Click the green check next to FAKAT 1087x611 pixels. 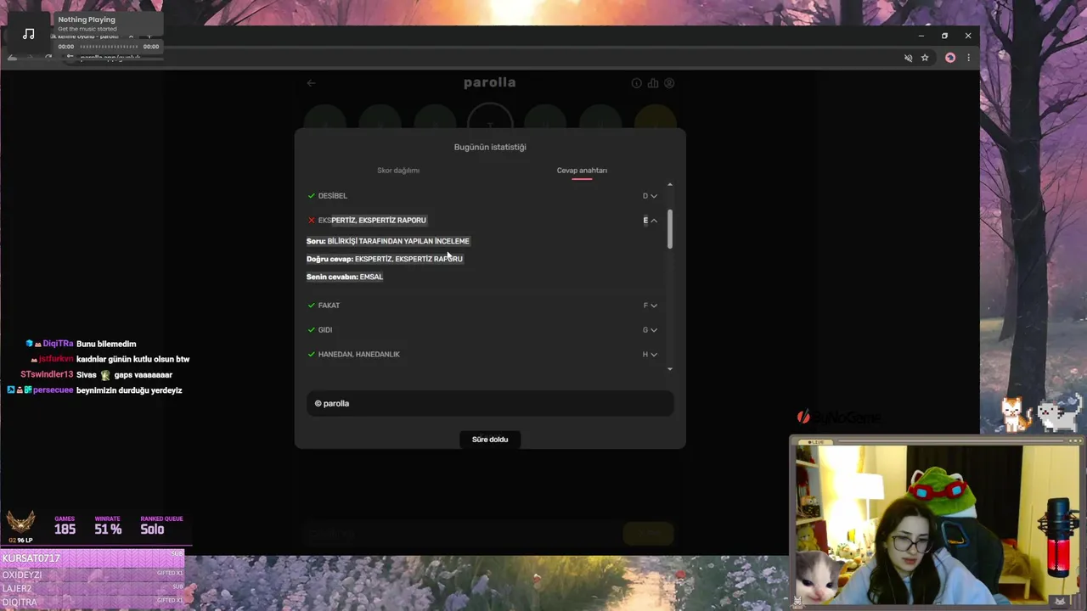point(312,305)
